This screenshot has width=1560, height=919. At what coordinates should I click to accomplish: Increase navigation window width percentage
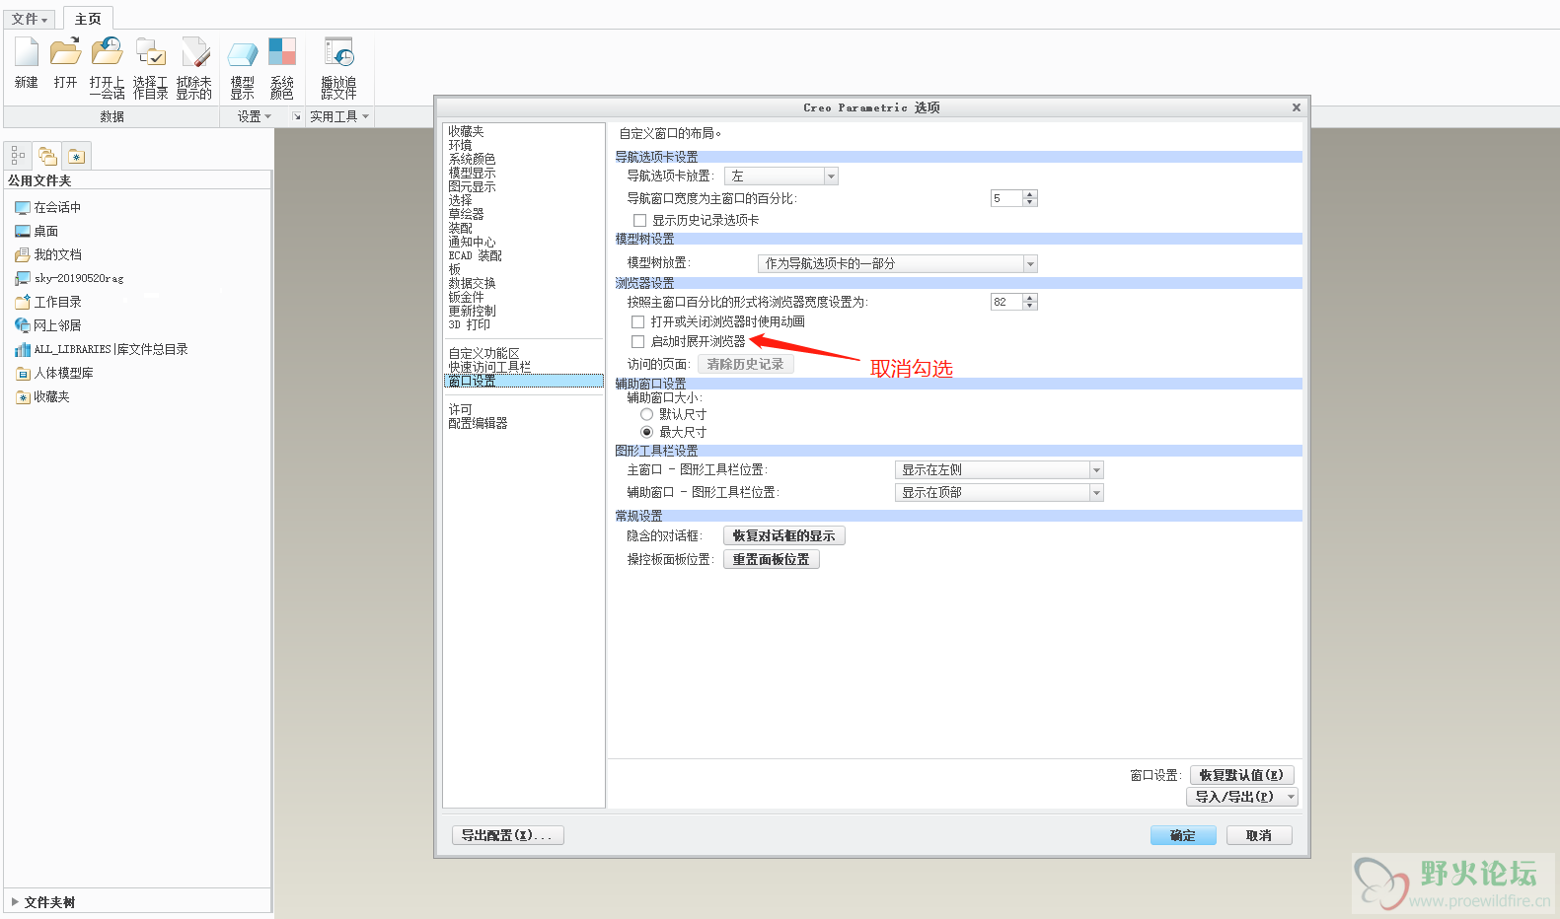[x=1030, y=194]
